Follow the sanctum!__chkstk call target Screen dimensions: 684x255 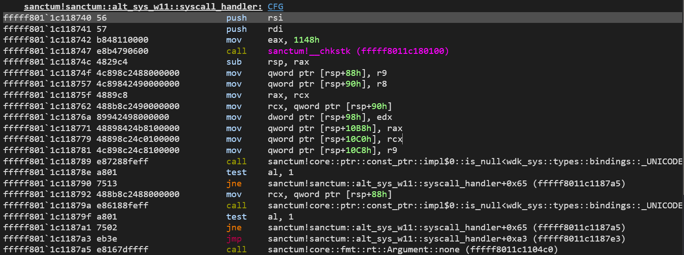coord(358,51)
